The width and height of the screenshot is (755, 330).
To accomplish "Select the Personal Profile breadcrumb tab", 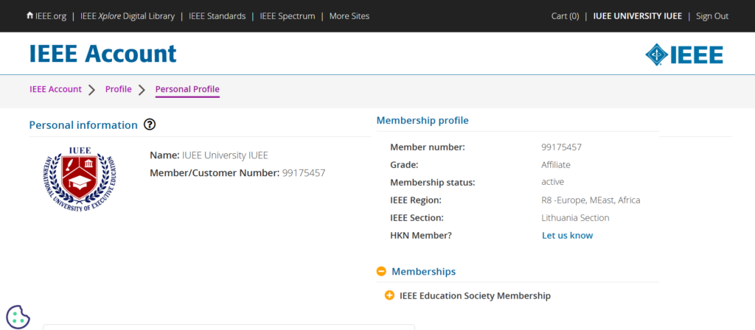I will 187,89.
